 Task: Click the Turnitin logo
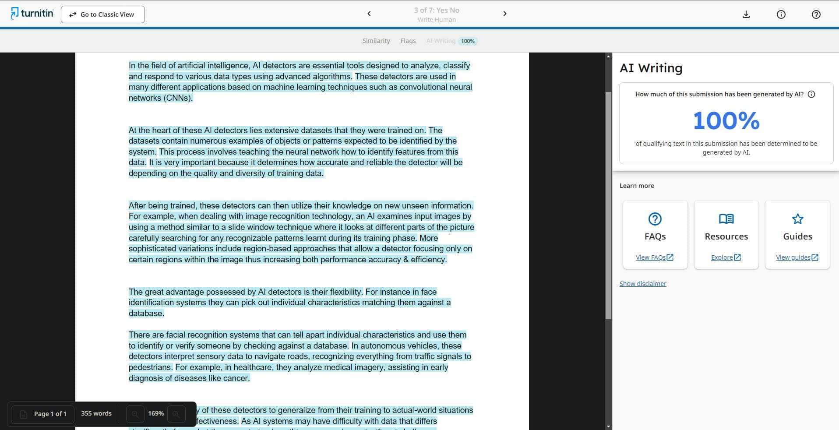pos(32,14)
